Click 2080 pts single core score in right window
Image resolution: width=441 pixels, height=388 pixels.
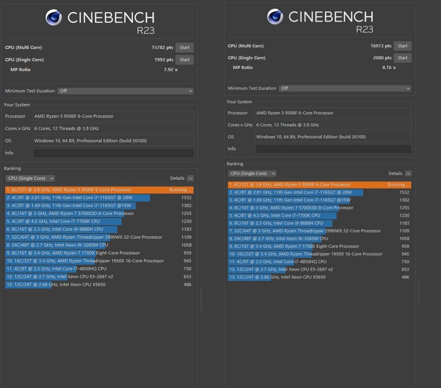click(x=382, y=58)
